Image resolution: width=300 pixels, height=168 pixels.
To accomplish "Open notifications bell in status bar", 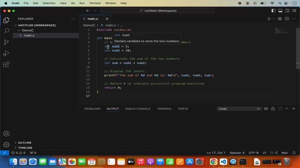I will tap(294, 153).
